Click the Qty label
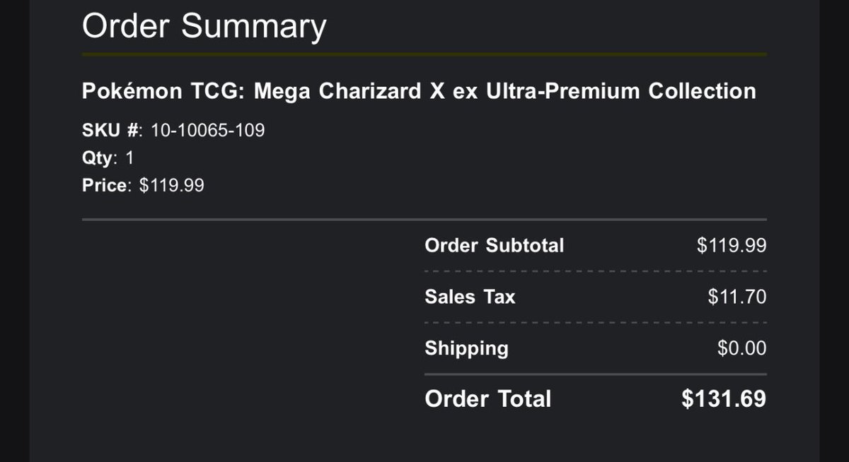Viewport: 849px width, 462px height. tap(98, 158)
